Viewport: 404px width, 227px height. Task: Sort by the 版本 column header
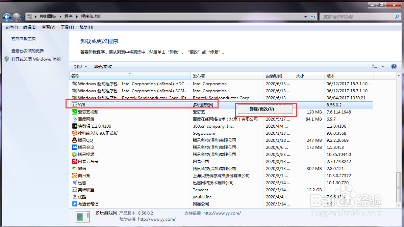(349, 76)
